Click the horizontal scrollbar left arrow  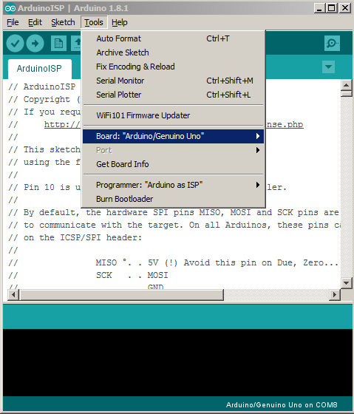click(x=13, y=295)
